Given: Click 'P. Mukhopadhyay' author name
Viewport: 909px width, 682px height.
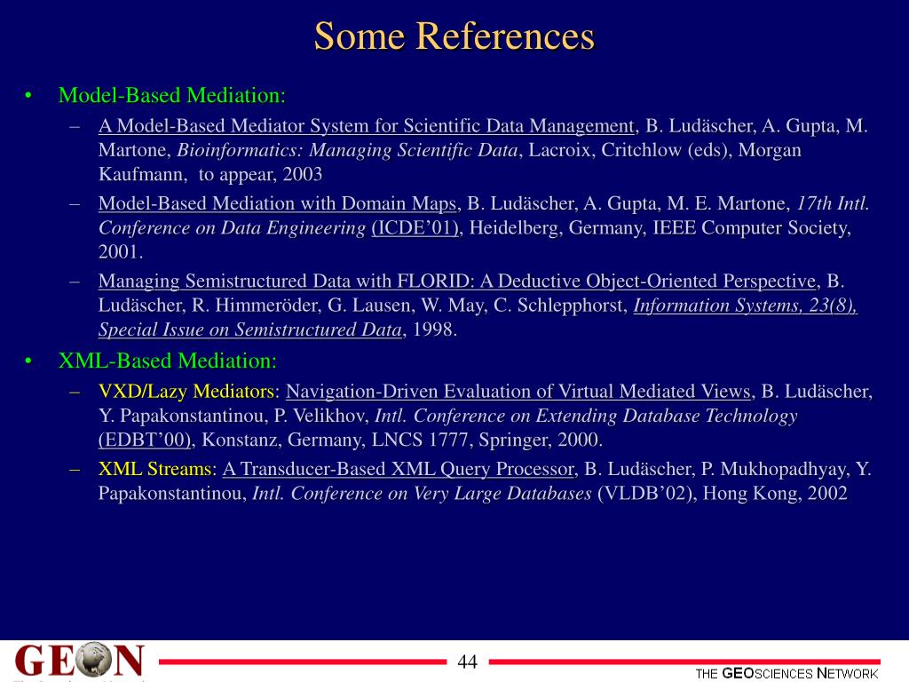Looking at the screenshot, I should click(x=773, y=469).
